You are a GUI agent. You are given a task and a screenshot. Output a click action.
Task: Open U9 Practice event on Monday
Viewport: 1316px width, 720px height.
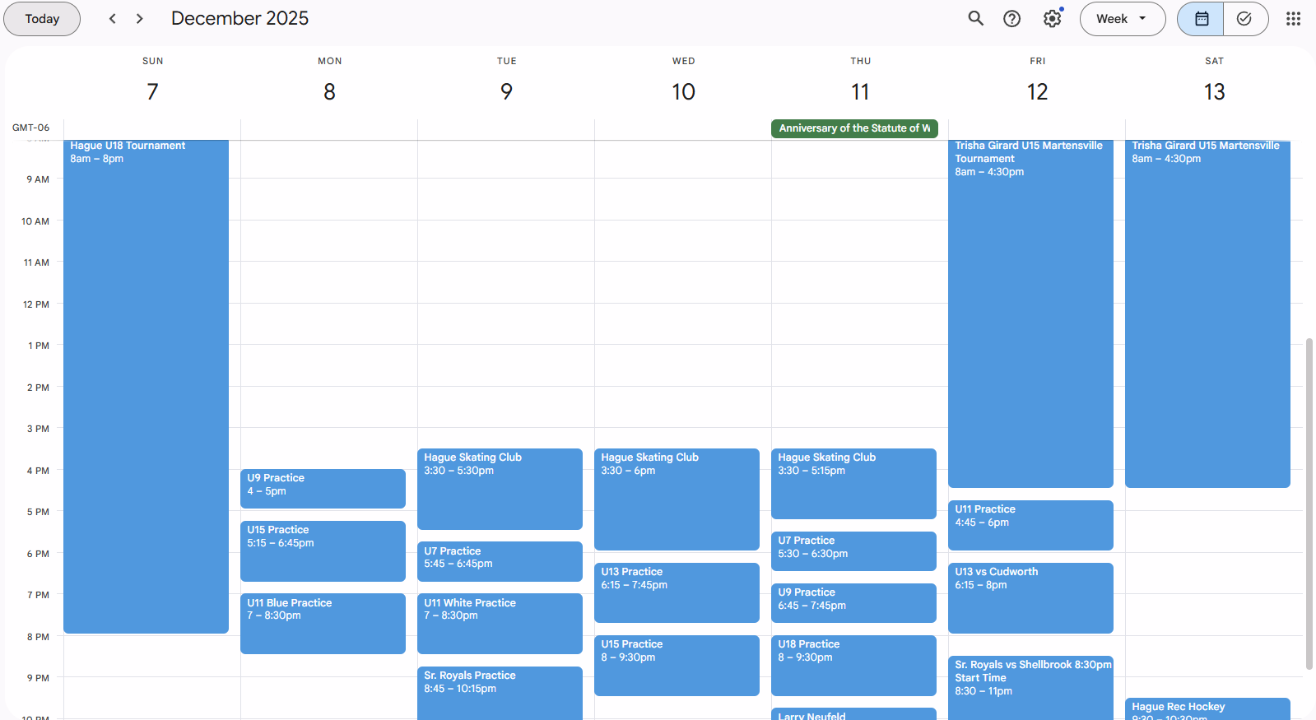323,489
